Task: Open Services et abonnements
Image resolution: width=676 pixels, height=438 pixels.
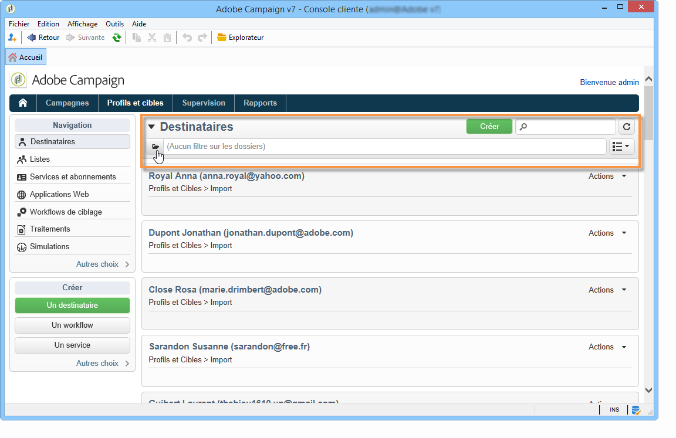Action: pos(72,177)
